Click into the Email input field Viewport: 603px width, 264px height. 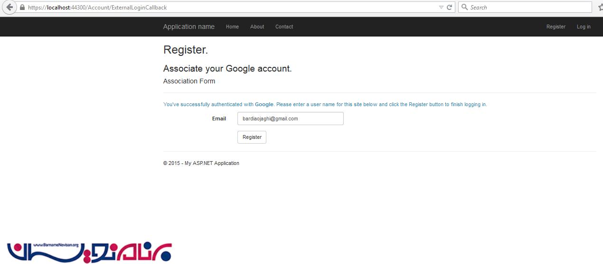290,118
